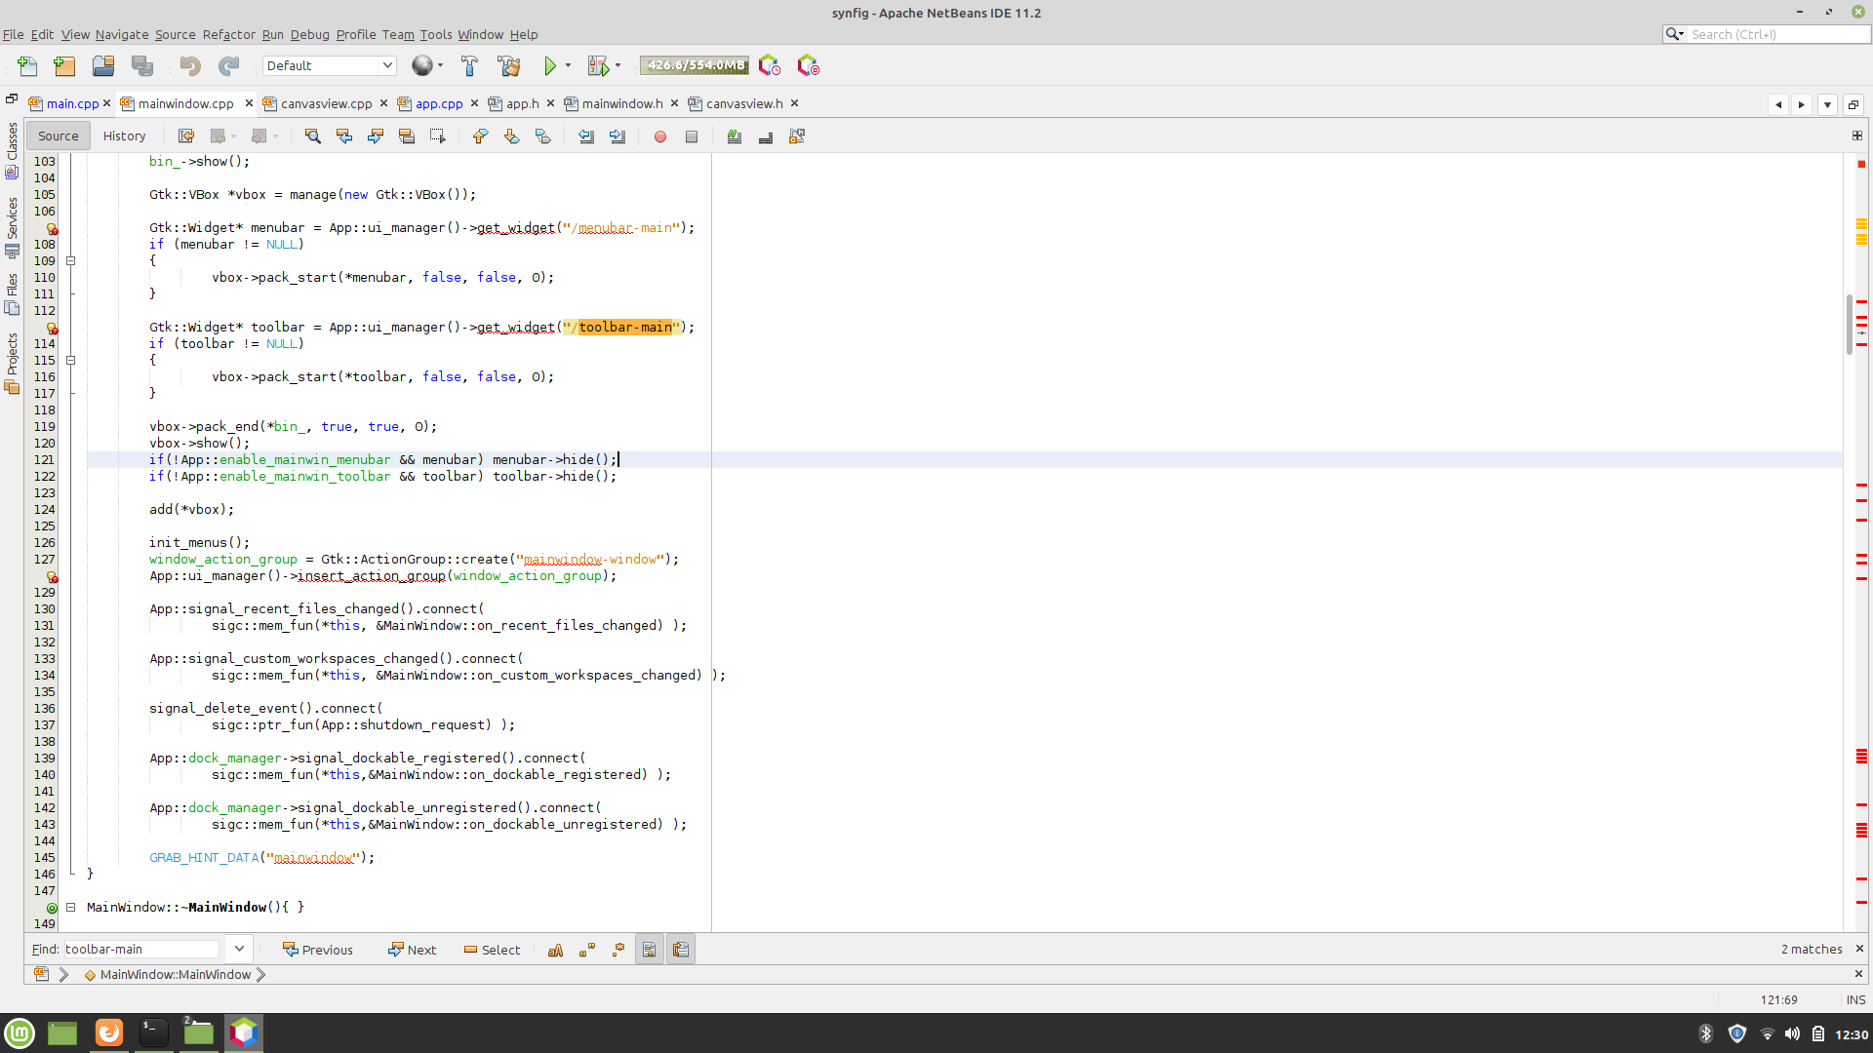The image size is (1873, 1053).
Task: Collapse the code block at line 115
Action: (x=71, y=360)
